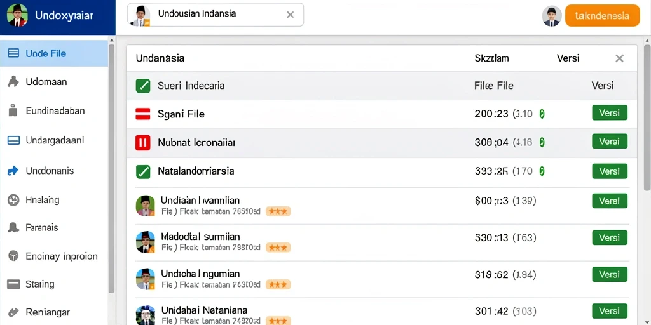Click the avatar in the search box
The image size is (651, 325).
click(x=140, y=16)
